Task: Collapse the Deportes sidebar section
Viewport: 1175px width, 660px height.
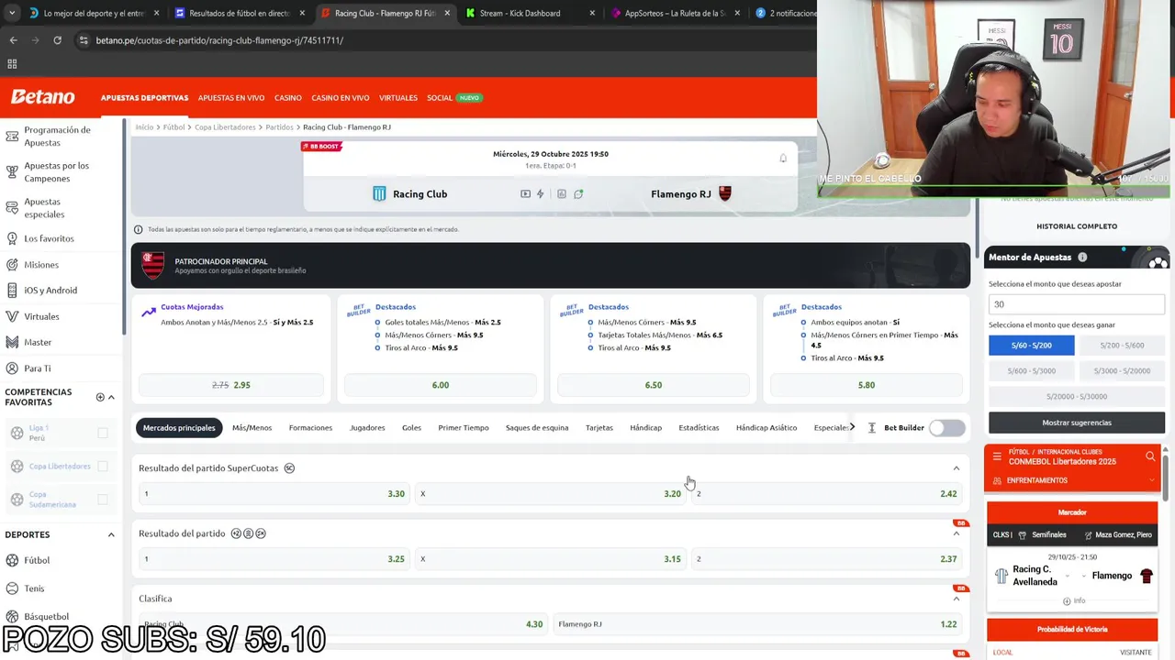Action: click(111, 534)
